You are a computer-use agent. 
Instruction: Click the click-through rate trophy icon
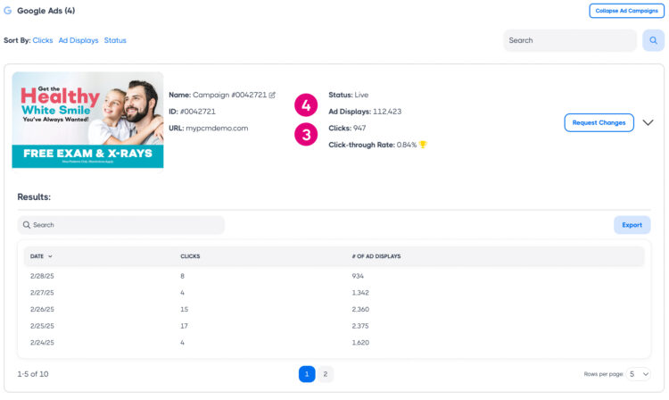tap(423, 145)
